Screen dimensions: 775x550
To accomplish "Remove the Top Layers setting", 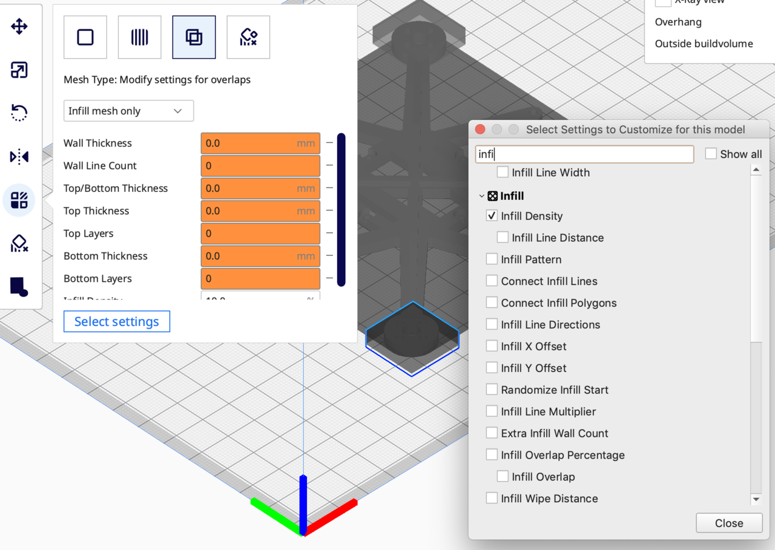I will 329,233.
